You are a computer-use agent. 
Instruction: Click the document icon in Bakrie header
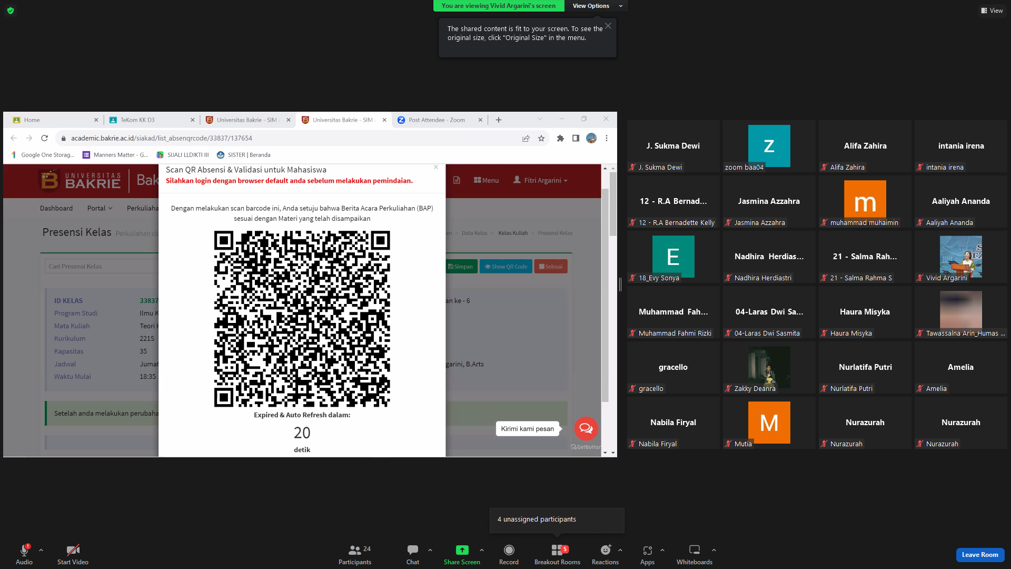pyautogui.click(x=457, y=180)
